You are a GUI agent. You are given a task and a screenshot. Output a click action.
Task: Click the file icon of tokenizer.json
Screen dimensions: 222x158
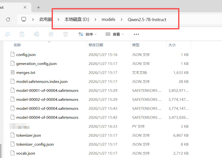point(13,135)
